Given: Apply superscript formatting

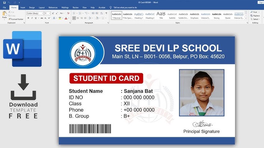Looking at the screenshot, I should [x=49, y=18].
